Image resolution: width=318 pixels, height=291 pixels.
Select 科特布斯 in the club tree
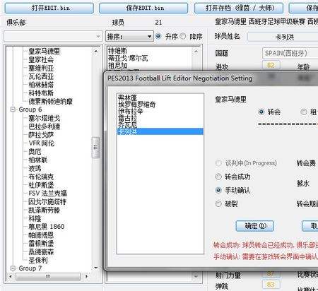pyautogui.click(x=41, y=93)
